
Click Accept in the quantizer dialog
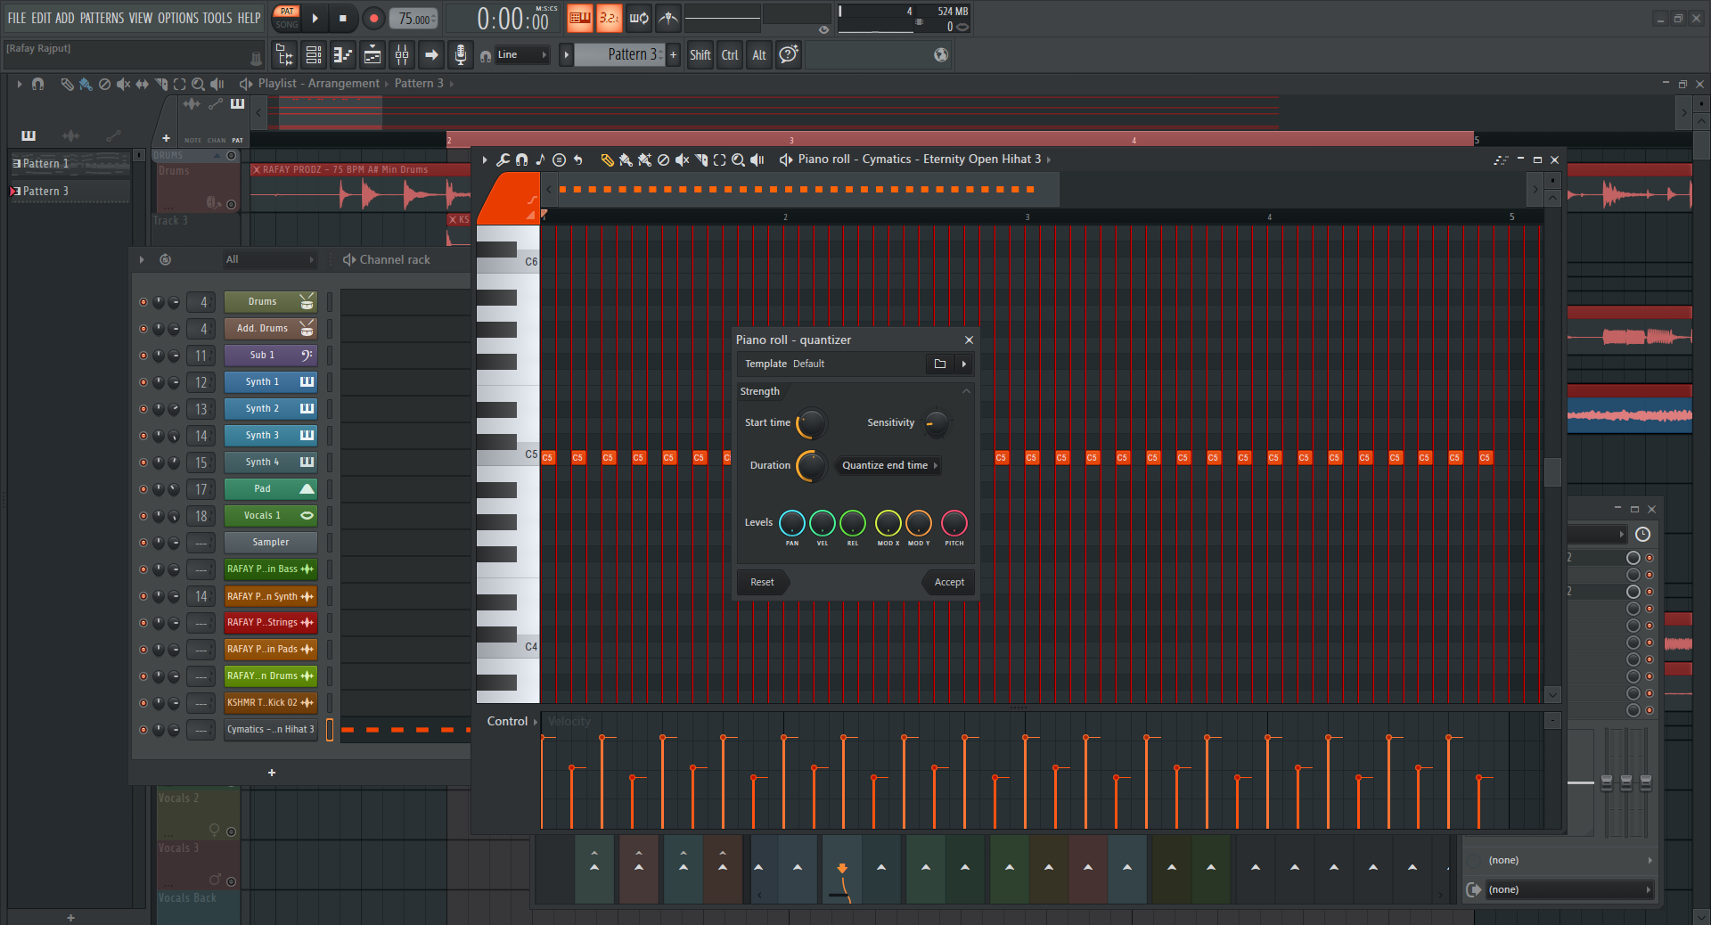pyautogui.click(x=949, y=582)
